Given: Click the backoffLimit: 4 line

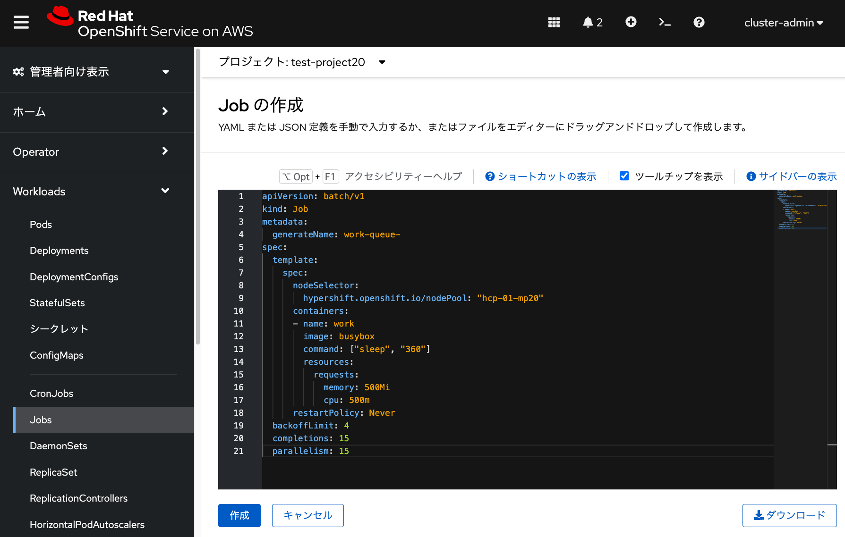Looking at the screenshot, I should pos(311,426).
